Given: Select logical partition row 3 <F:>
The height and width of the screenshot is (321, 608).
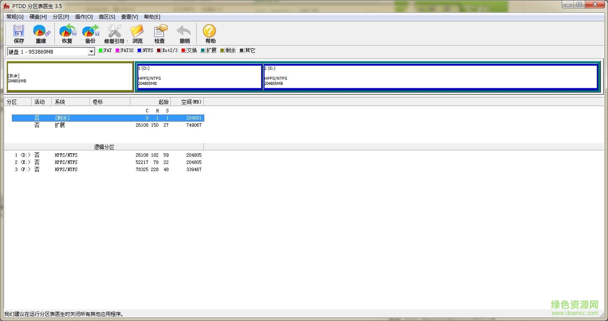Looking at the screenshot, I should [x=108, y=169].
